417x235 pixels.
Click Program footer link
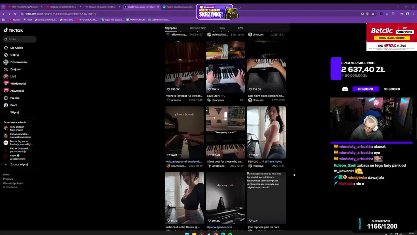click(8, 179)
